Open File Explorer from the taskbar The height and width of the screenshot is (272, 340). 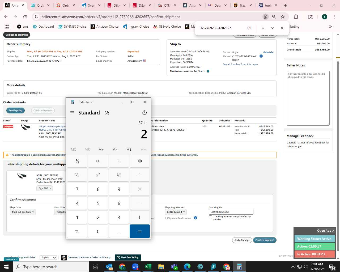[x=161, y=267]
